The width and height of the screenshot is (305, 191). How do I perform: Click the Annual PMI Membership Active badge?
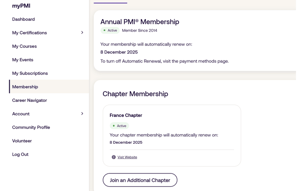click(x=110, y=30)
